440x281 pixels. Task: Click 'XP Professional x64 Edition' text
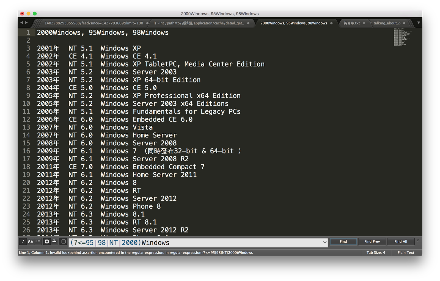[x=187, y=96]
